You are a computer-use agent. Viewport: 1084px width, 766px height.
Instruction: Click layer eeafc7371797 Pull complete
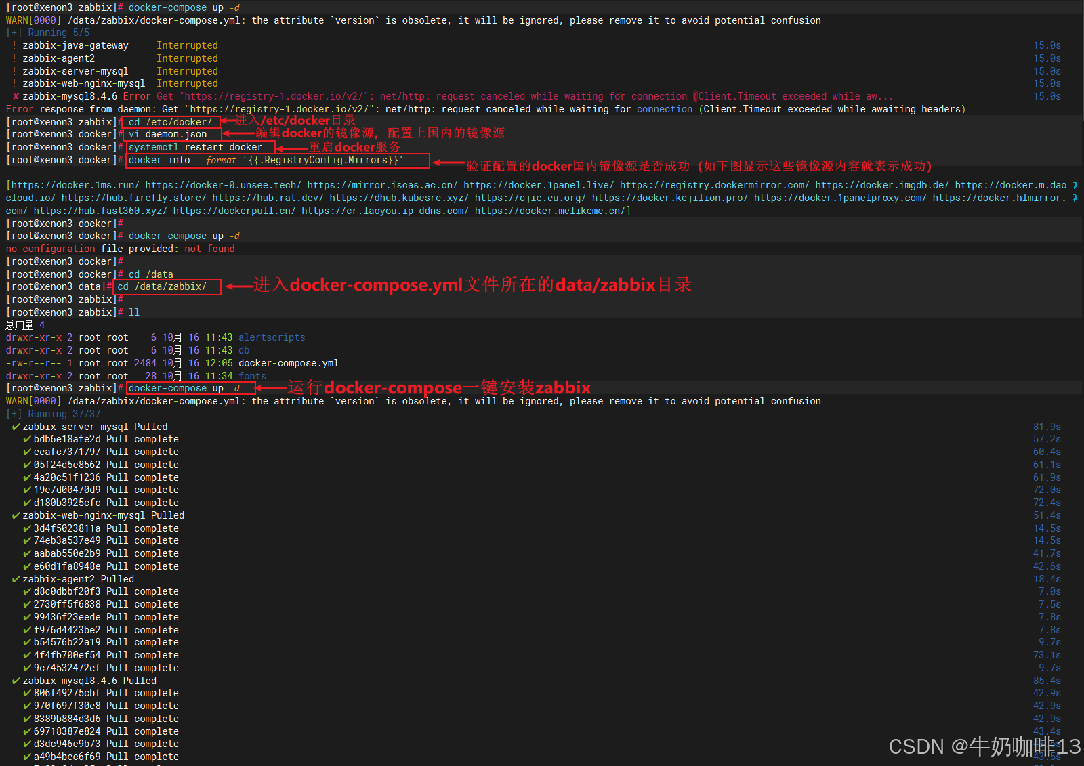[x=101, y=452]
